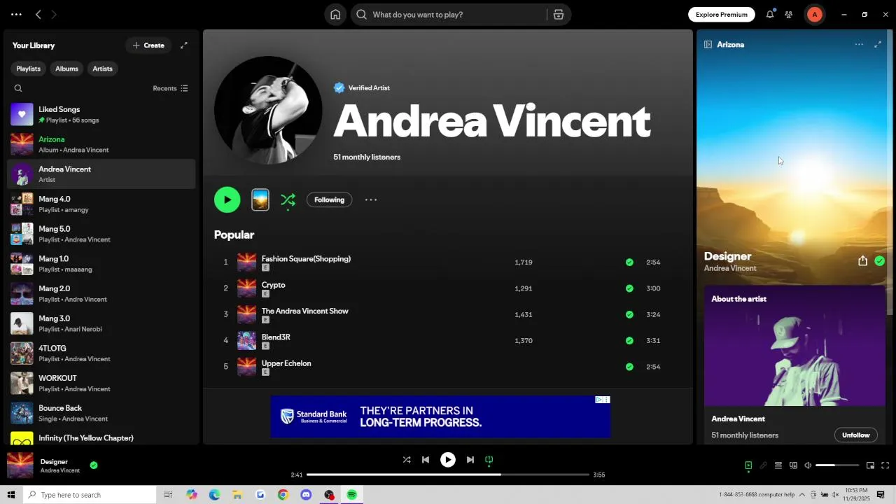Filter library by Albums
This screenshot has height=504, width=896.
66,69
